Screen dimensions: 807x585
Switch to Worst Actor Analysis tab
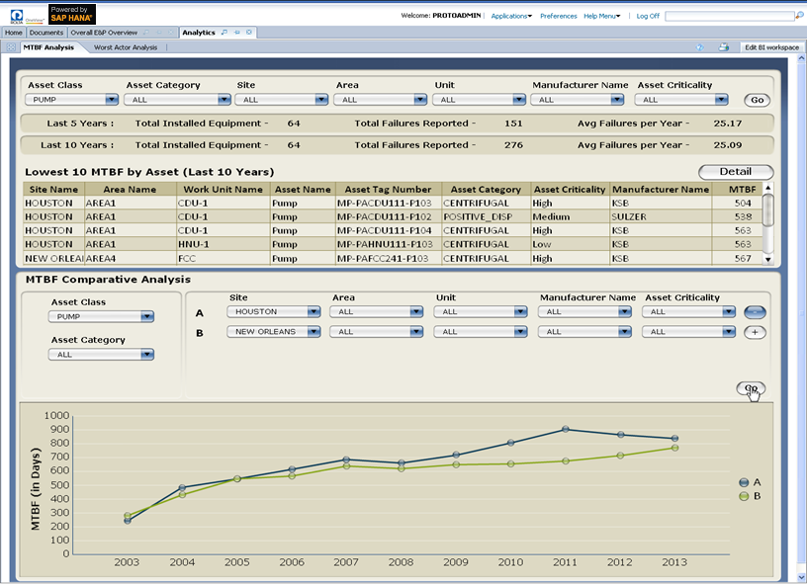click(x=126, y=47)
